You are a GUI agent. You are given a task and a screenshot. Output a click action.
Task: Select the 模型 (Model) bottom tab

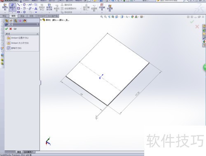click(x=19, y=152)
